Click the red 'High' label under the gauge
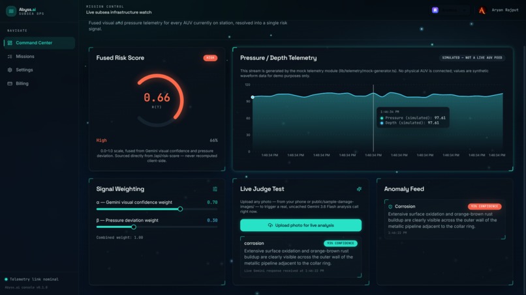Screen dimensions: 526x295 pyautogui.click(x=101, y=141)
